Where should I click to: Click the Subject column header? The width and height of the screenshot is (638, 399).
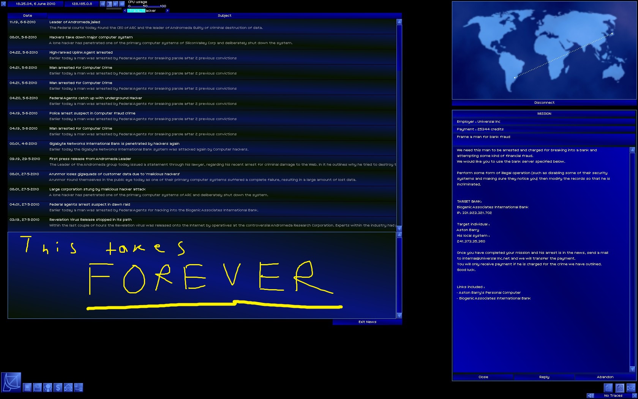pyautogui.click(x=224, y=16)
